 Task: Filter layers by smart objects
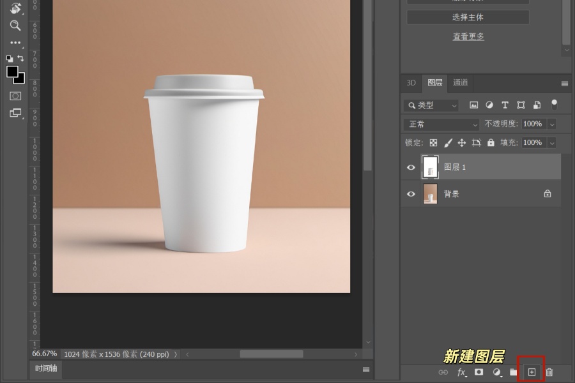click(x=537, y=105)
